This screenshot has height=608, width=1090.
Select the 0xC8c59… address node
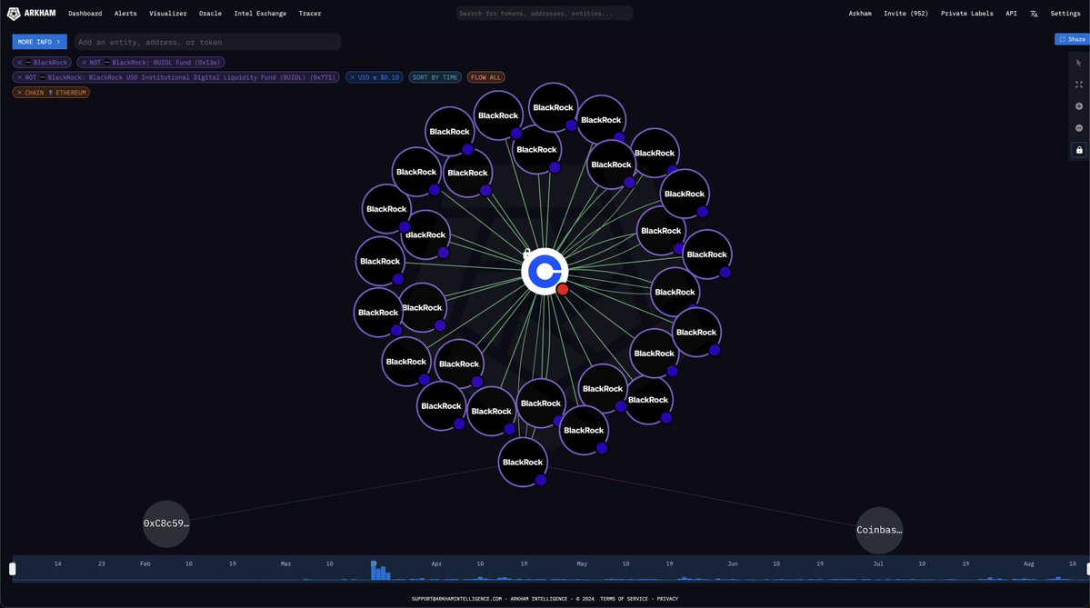click(166, 523)
